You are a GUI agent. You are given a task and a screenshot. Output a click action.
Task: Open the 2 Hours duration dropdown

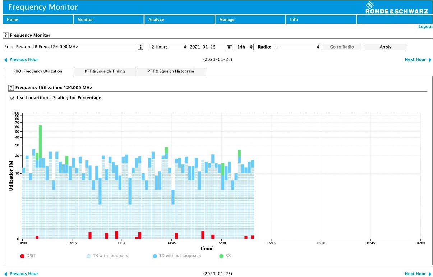[x=169, y=47]
